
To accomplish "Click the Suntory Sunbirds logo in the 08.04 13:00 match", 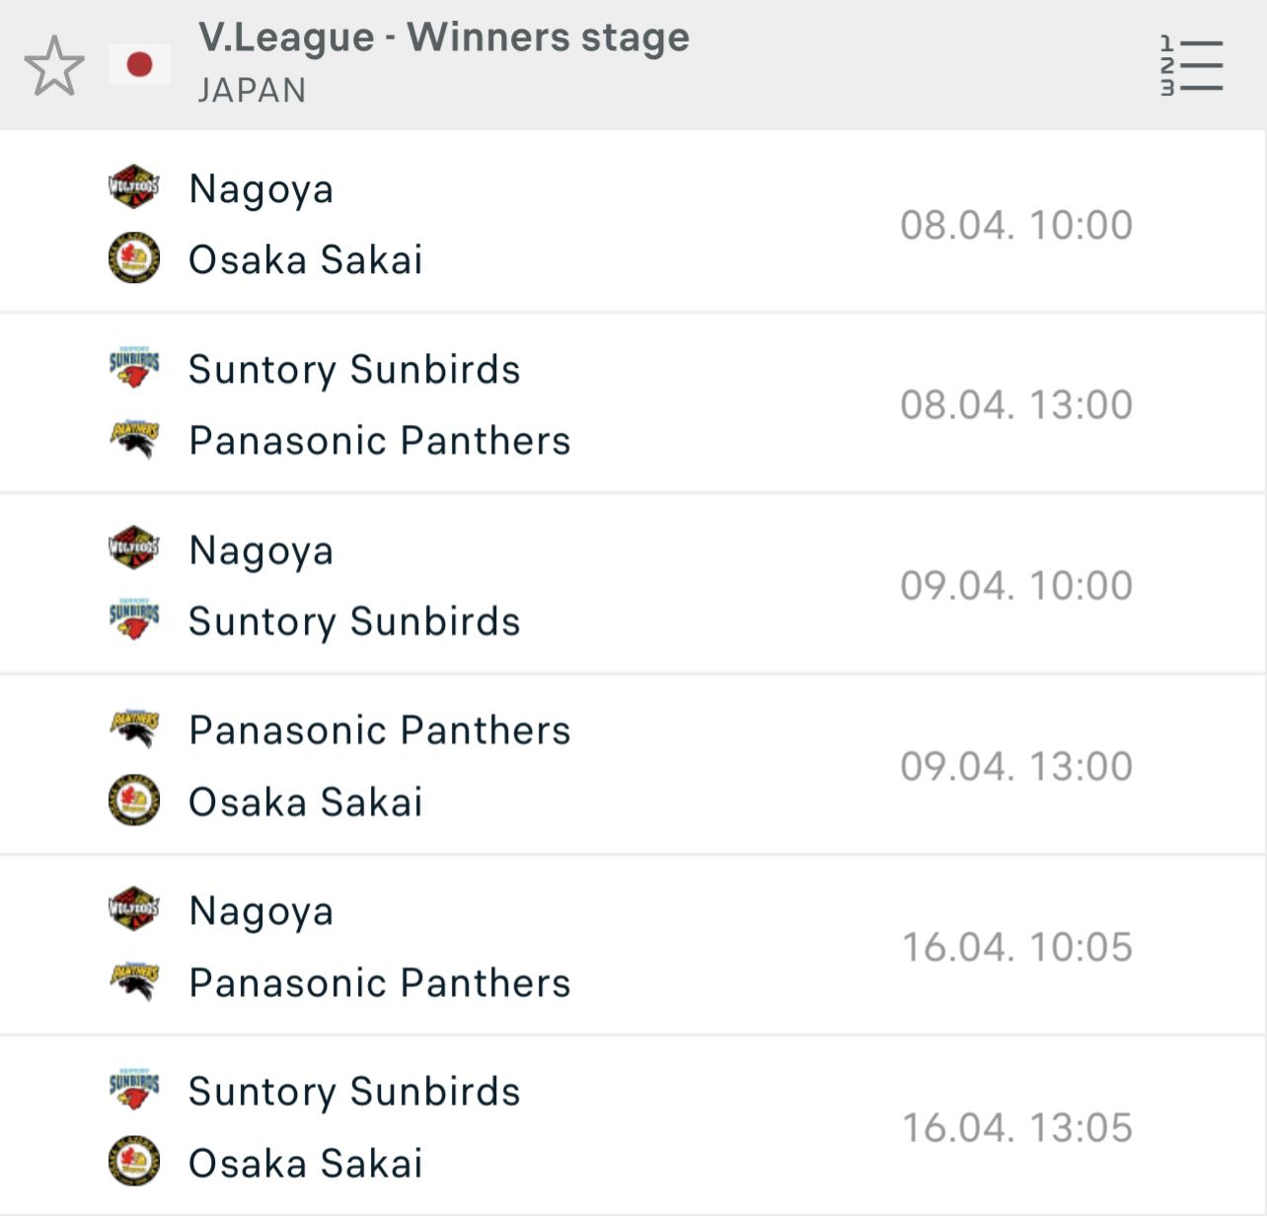I will tap(134, 367).
